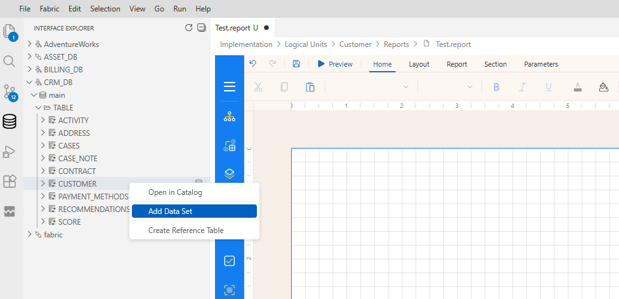Click Customer in breadcrumb
Image resolution: width=619 pixels, height=299 pixels.
pos(355,44)
